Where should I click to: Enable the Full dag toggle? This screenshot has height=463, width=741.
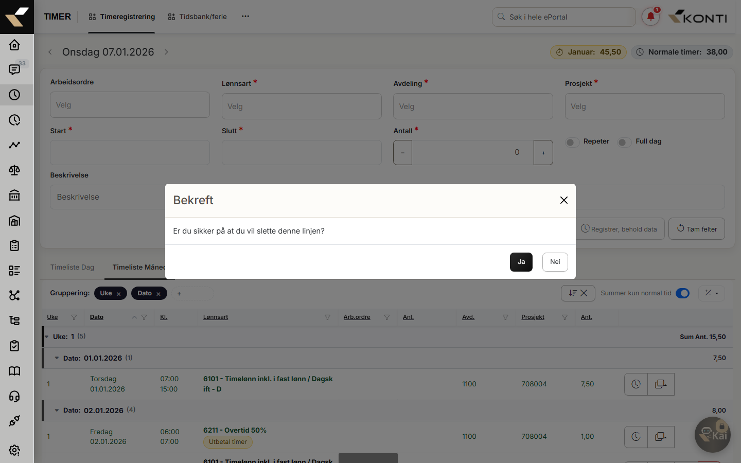(623, 142)
